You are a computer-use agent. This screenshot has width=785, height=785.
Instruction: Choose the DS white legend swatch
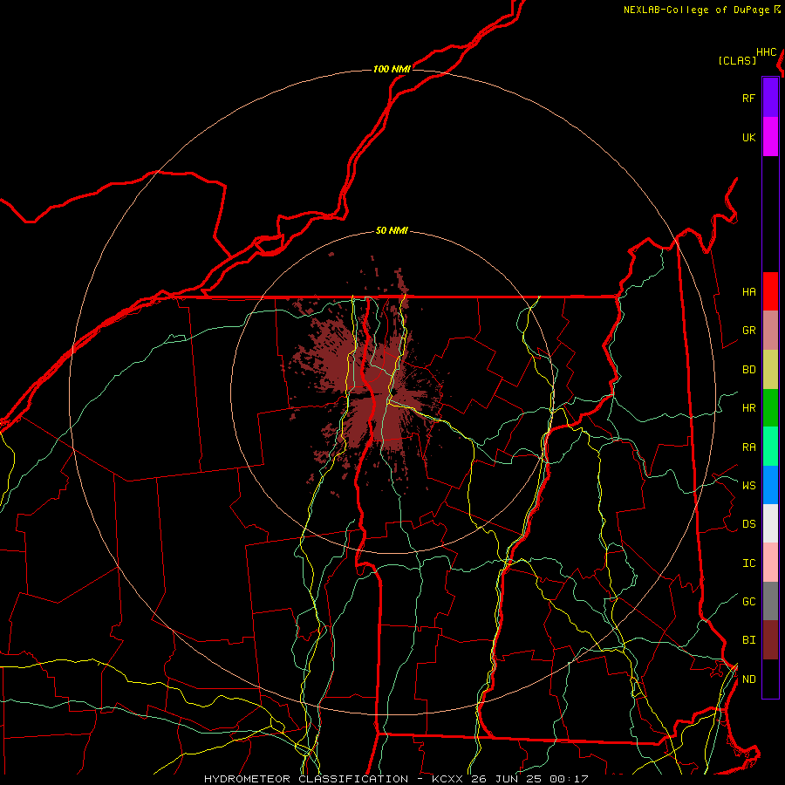coord(770,523)
